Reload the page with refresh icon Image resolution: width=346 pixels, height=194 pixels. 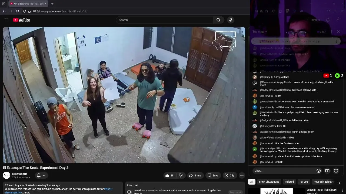pyautogui.click(x=17, y=11)
